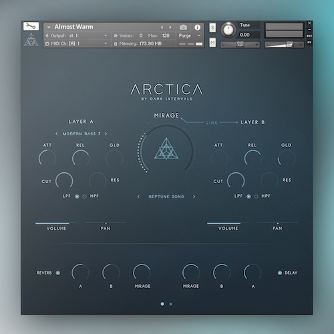Click the LINK label between Mirage and Layer B

pyautogui.click(x=212, y=123)
